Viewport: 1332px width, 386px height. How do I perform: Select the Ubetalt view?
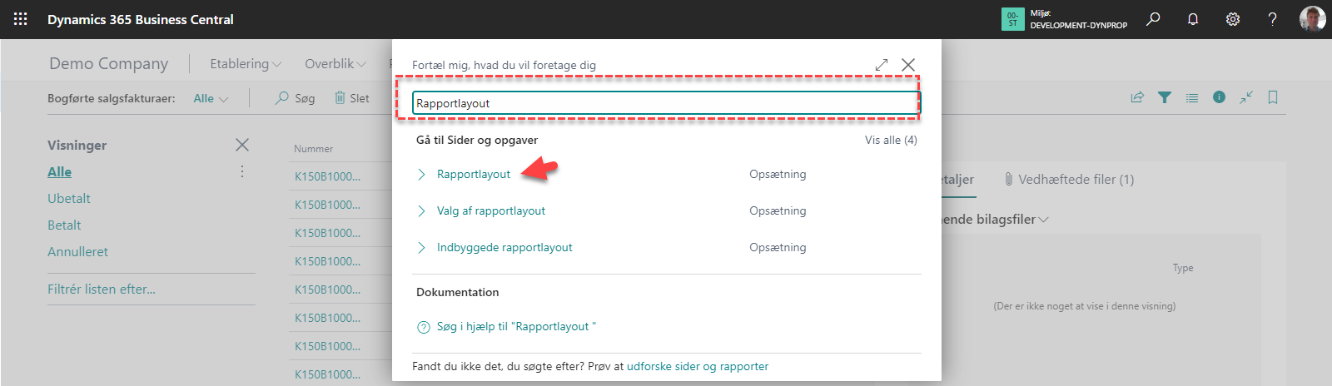[x=69, y=198]
